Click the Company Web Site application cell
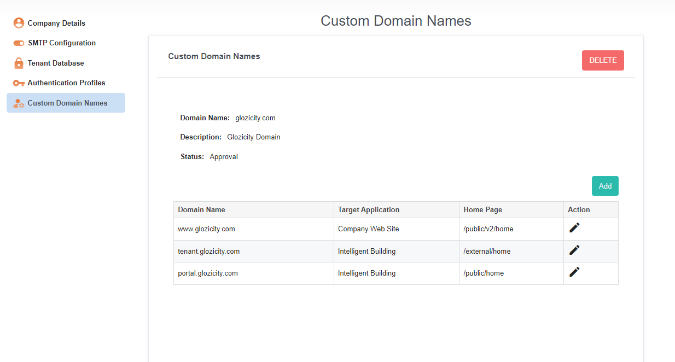The height and width of the screenshot is (362, 675). [x=368, y=229]
